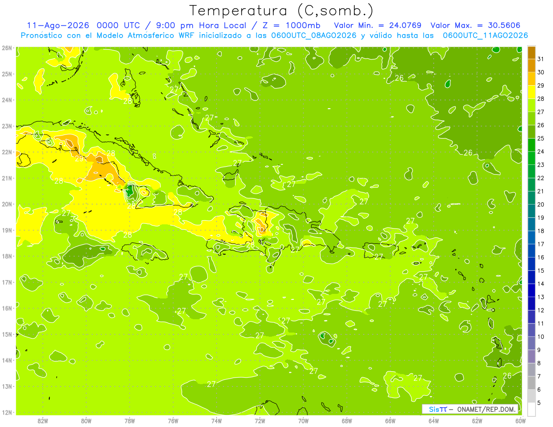Select the 25N latitude axis label
The height and width of the screenshot is (427, 553).
[7, 74]
